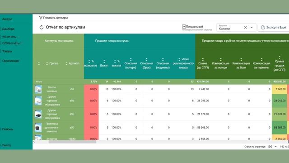Sort by Итого реализованного товара column
This screenshot has width=289, height=163.
179,59
